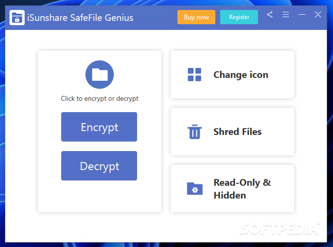Screen dimensions: 333x247
Task: Click the orange Buy now button
Action: click(x=196, y=17)
